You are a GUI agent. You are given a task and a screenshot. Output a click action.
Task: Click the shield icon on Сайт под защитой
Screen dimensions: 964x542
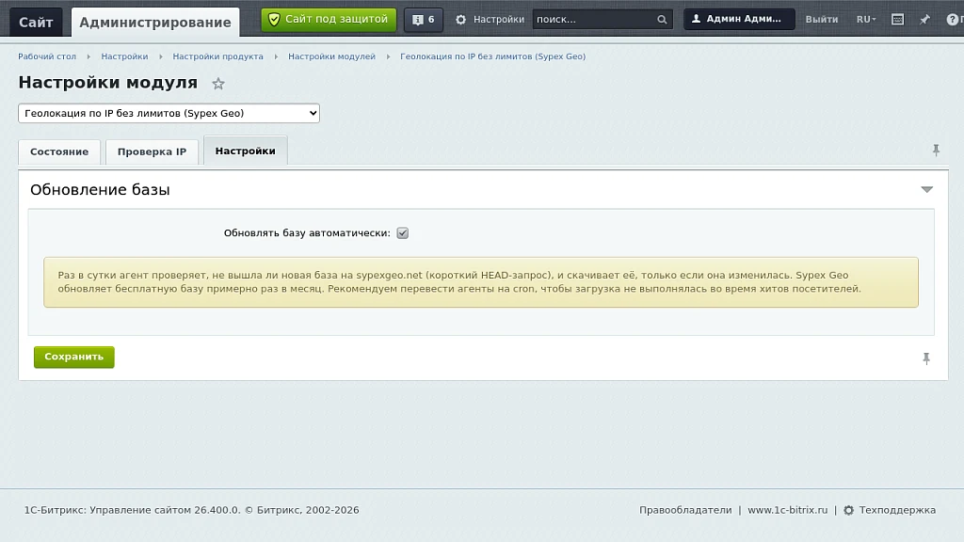tap(274, 20)
